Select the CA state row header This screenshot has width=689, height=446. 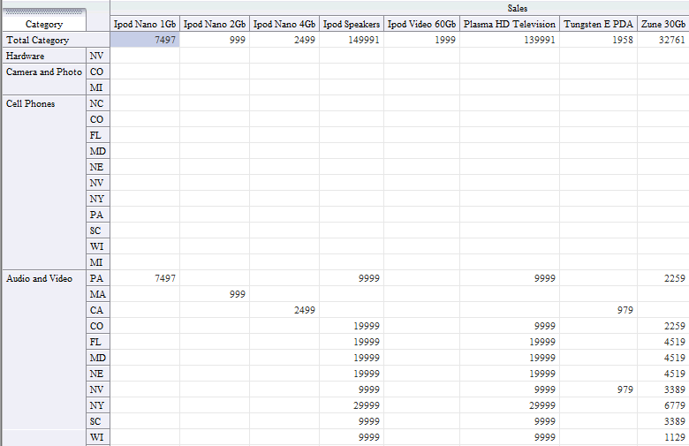pos(98,310)
